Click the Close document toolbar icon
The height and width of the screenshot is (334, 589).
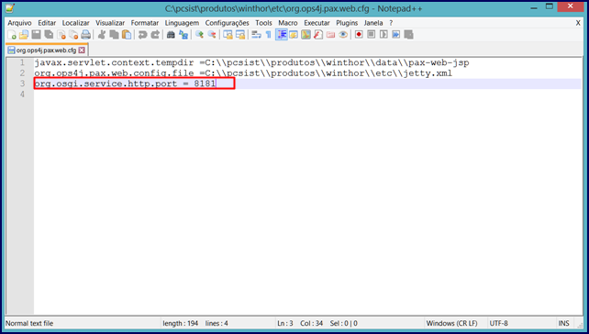tap(61, 35)
